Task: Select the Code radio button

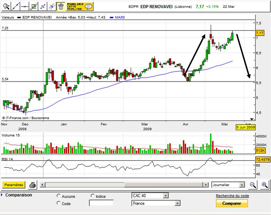Action: tap(58, 203)
